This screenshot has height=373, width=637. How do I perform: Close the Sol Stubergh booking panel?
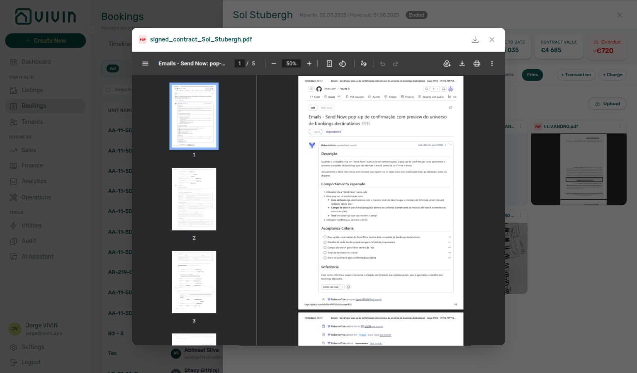620,15
